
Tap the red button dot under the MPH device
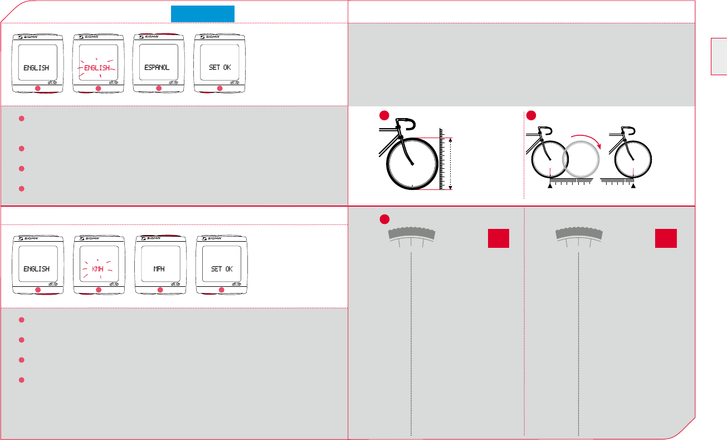(x=160, y=290)
